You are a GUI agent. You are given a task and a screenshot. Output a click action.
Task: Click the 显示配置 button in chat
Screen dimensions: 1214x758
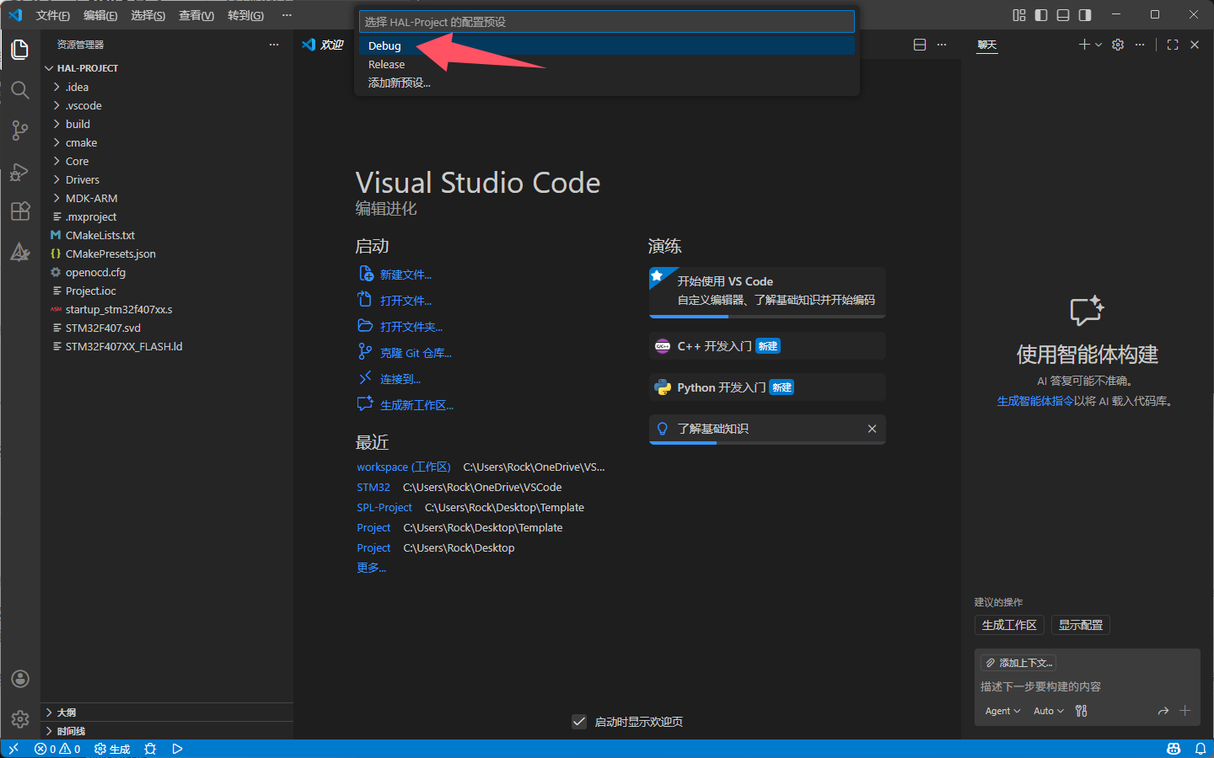pos(1081,625)
